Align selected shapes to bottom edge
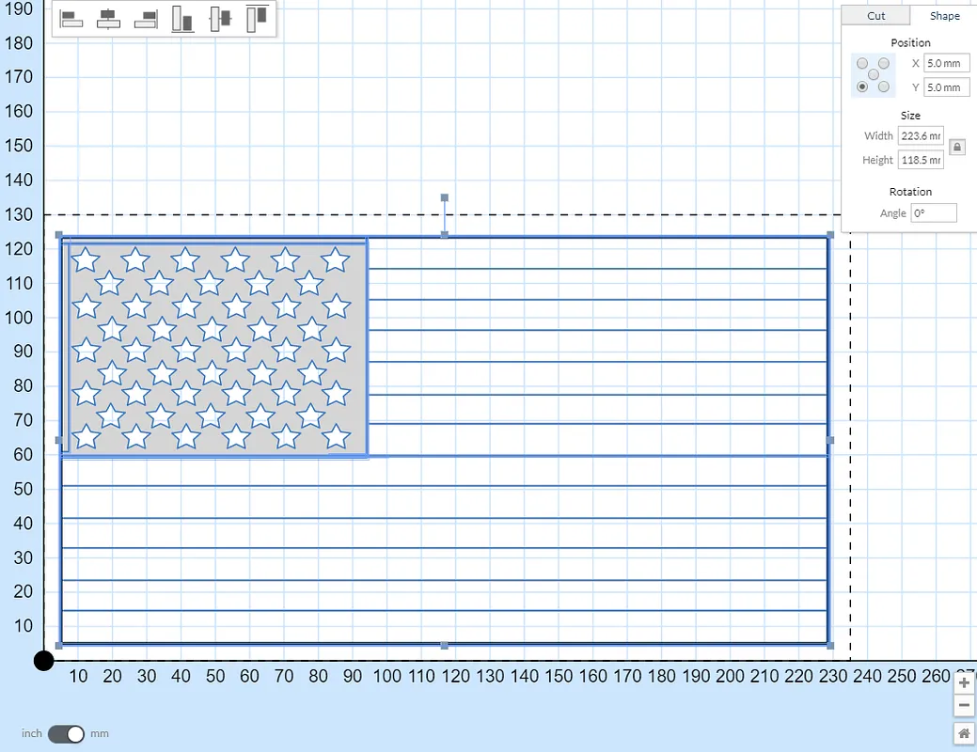Screen dimensions: 977x752 pos(182,19)
